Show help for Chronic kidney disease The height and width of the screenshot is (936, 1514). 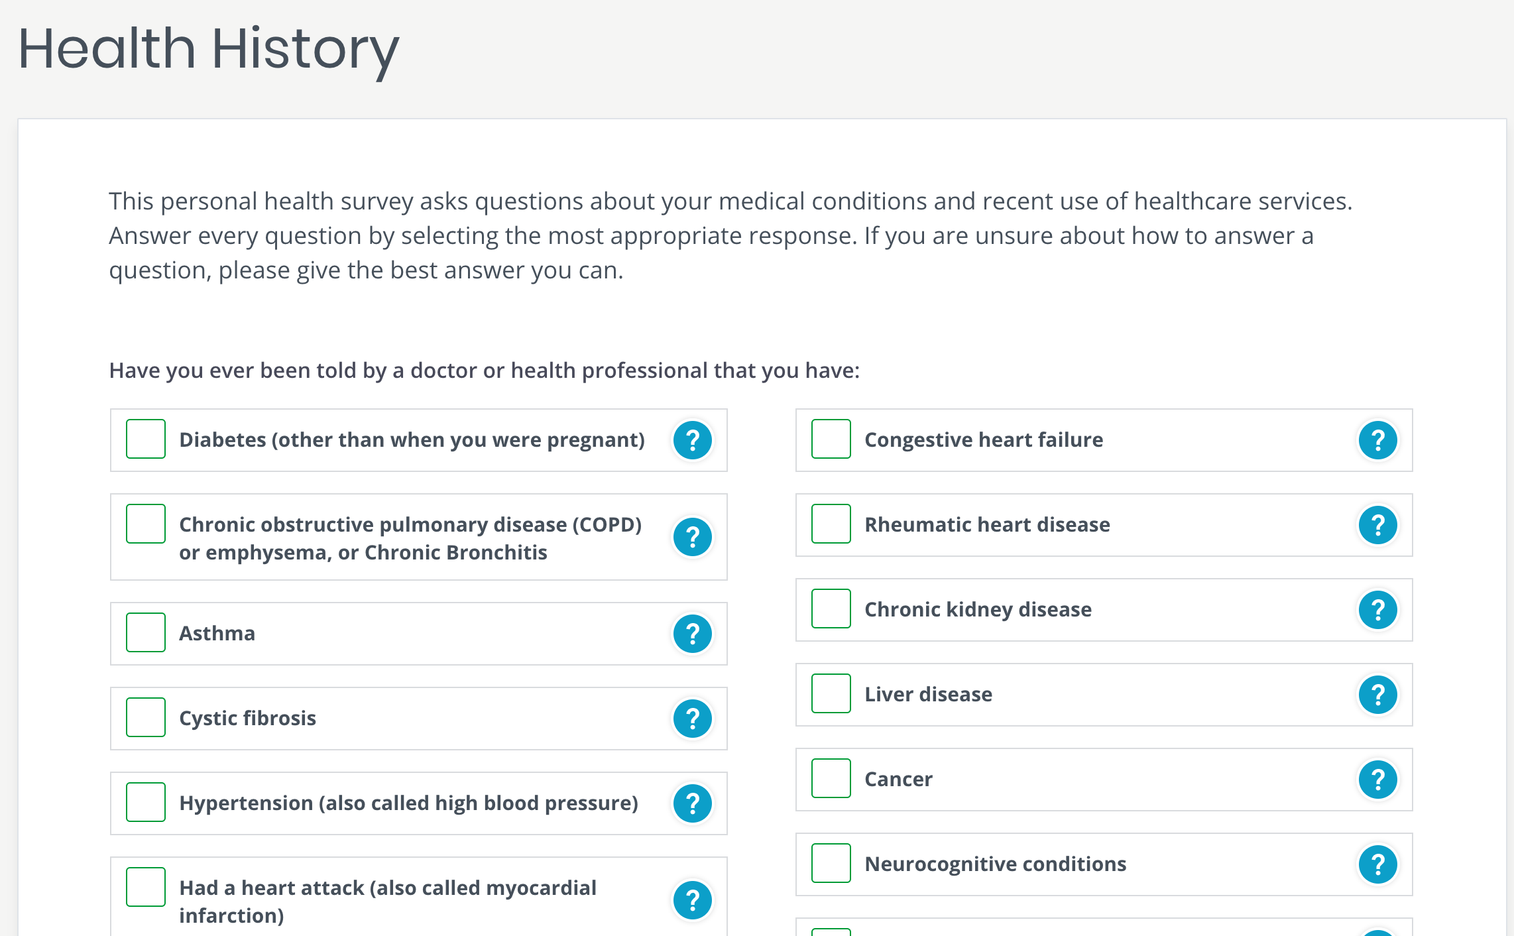[x=1377, y=610]
